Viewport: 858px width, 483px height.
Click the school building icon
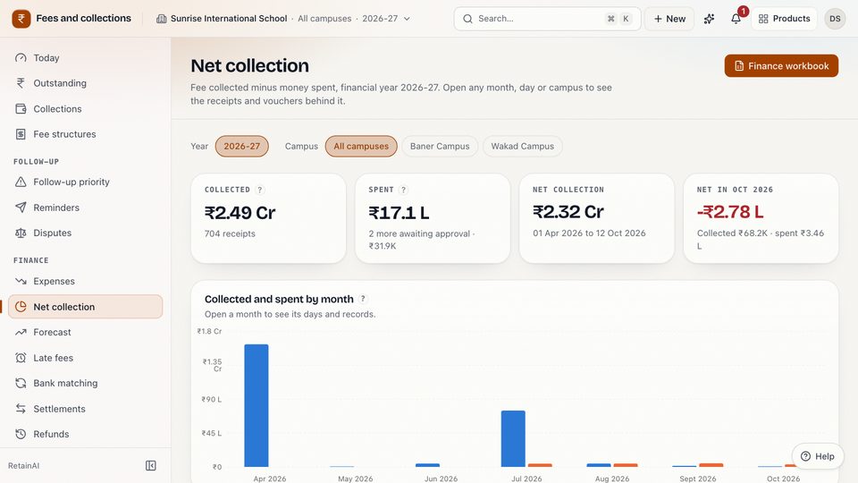162,19
